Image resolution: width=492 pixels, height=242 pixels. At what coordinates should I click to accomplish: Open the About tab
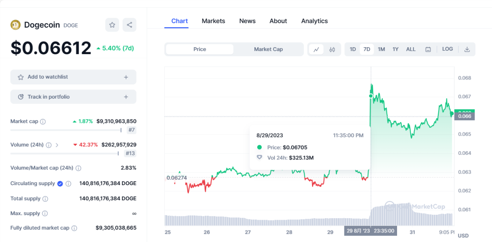tap(278, 21)
